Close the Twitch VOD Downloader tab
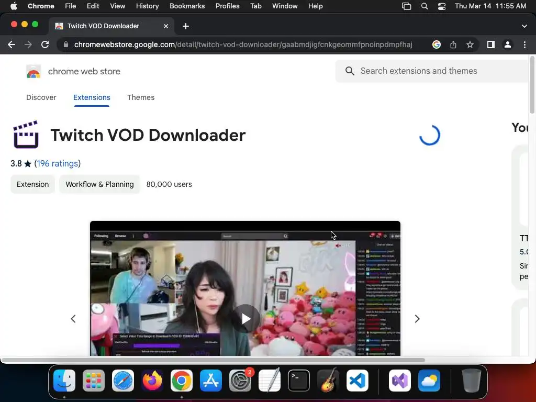The height and width of the screenshot is (402, 536). coord(166,26)
